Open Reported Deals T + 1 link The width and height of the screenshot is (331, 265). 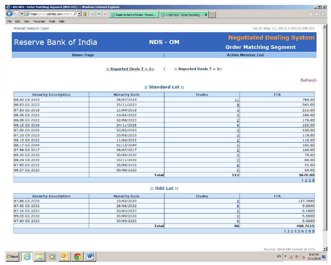tap(130, 69)
